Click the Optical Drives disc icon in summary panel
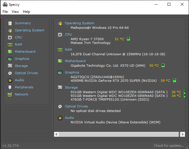The height and width of the screenshot is (149, 189). (60, 107)
